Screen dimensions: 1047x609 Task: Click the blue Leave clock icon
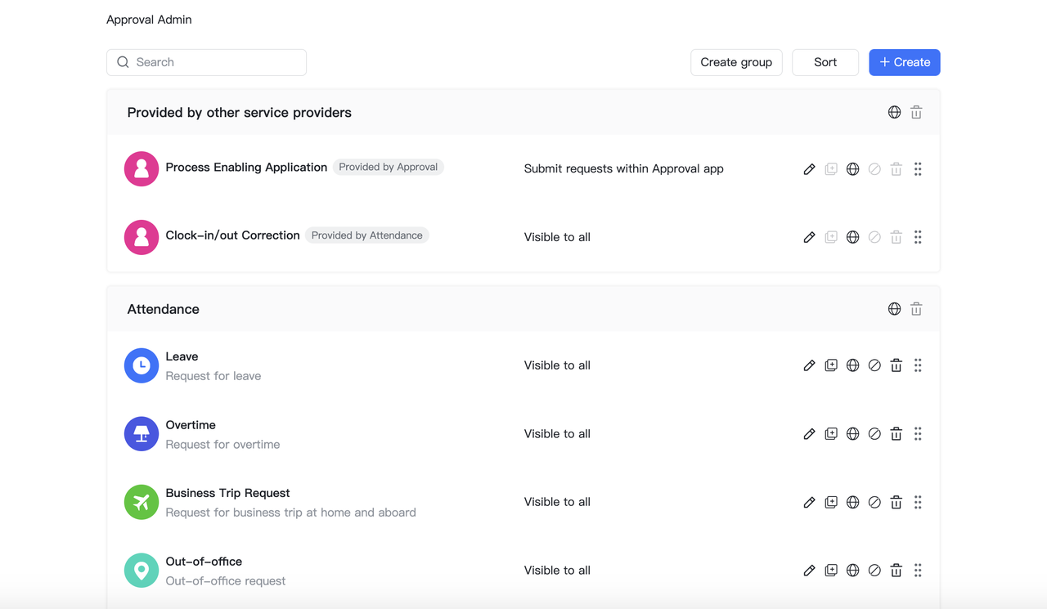coord(142,365)
